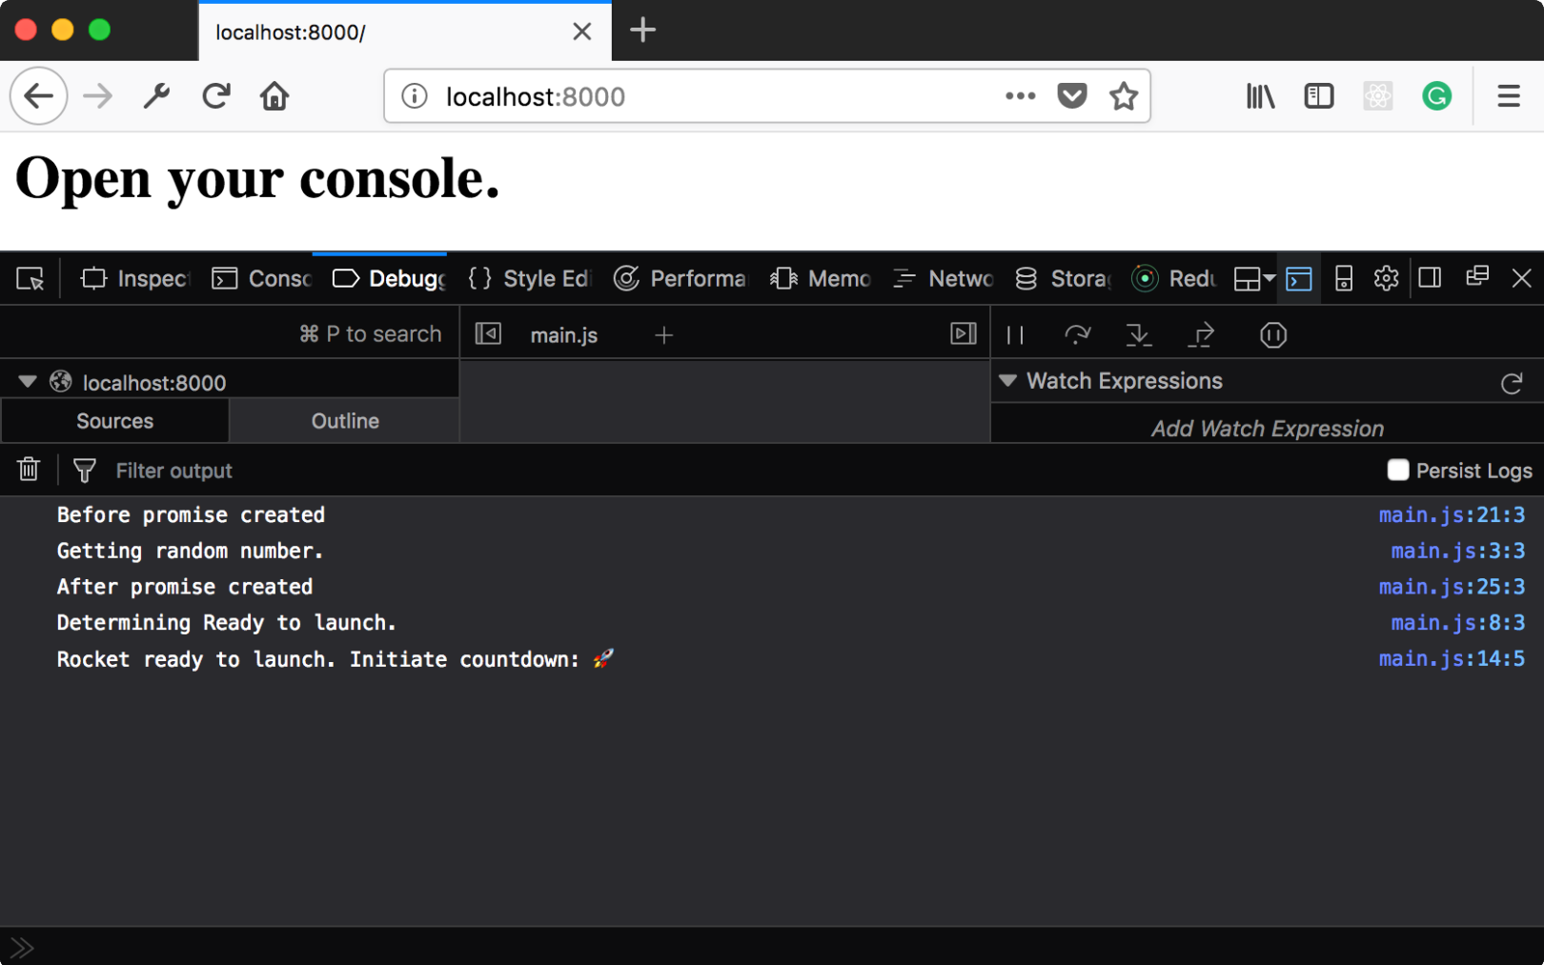The height and width of the screenshot is (965, 1544).
Task: Dock devtools to side
Action: [1430, 279]
